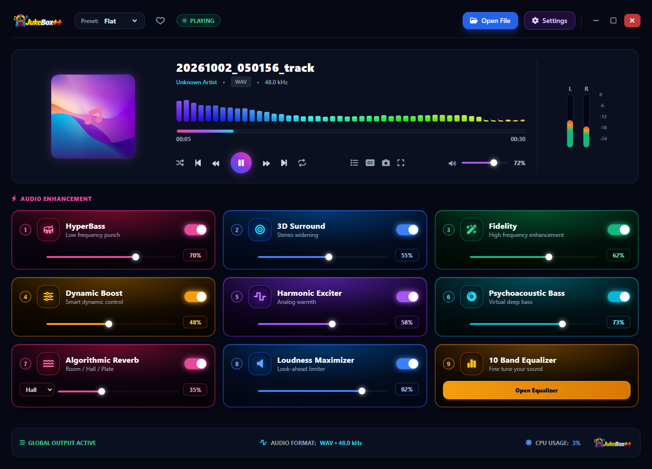652x469 pixels.
Task: Switch off the Loudness Maximizer
Action: coord(407,364)
